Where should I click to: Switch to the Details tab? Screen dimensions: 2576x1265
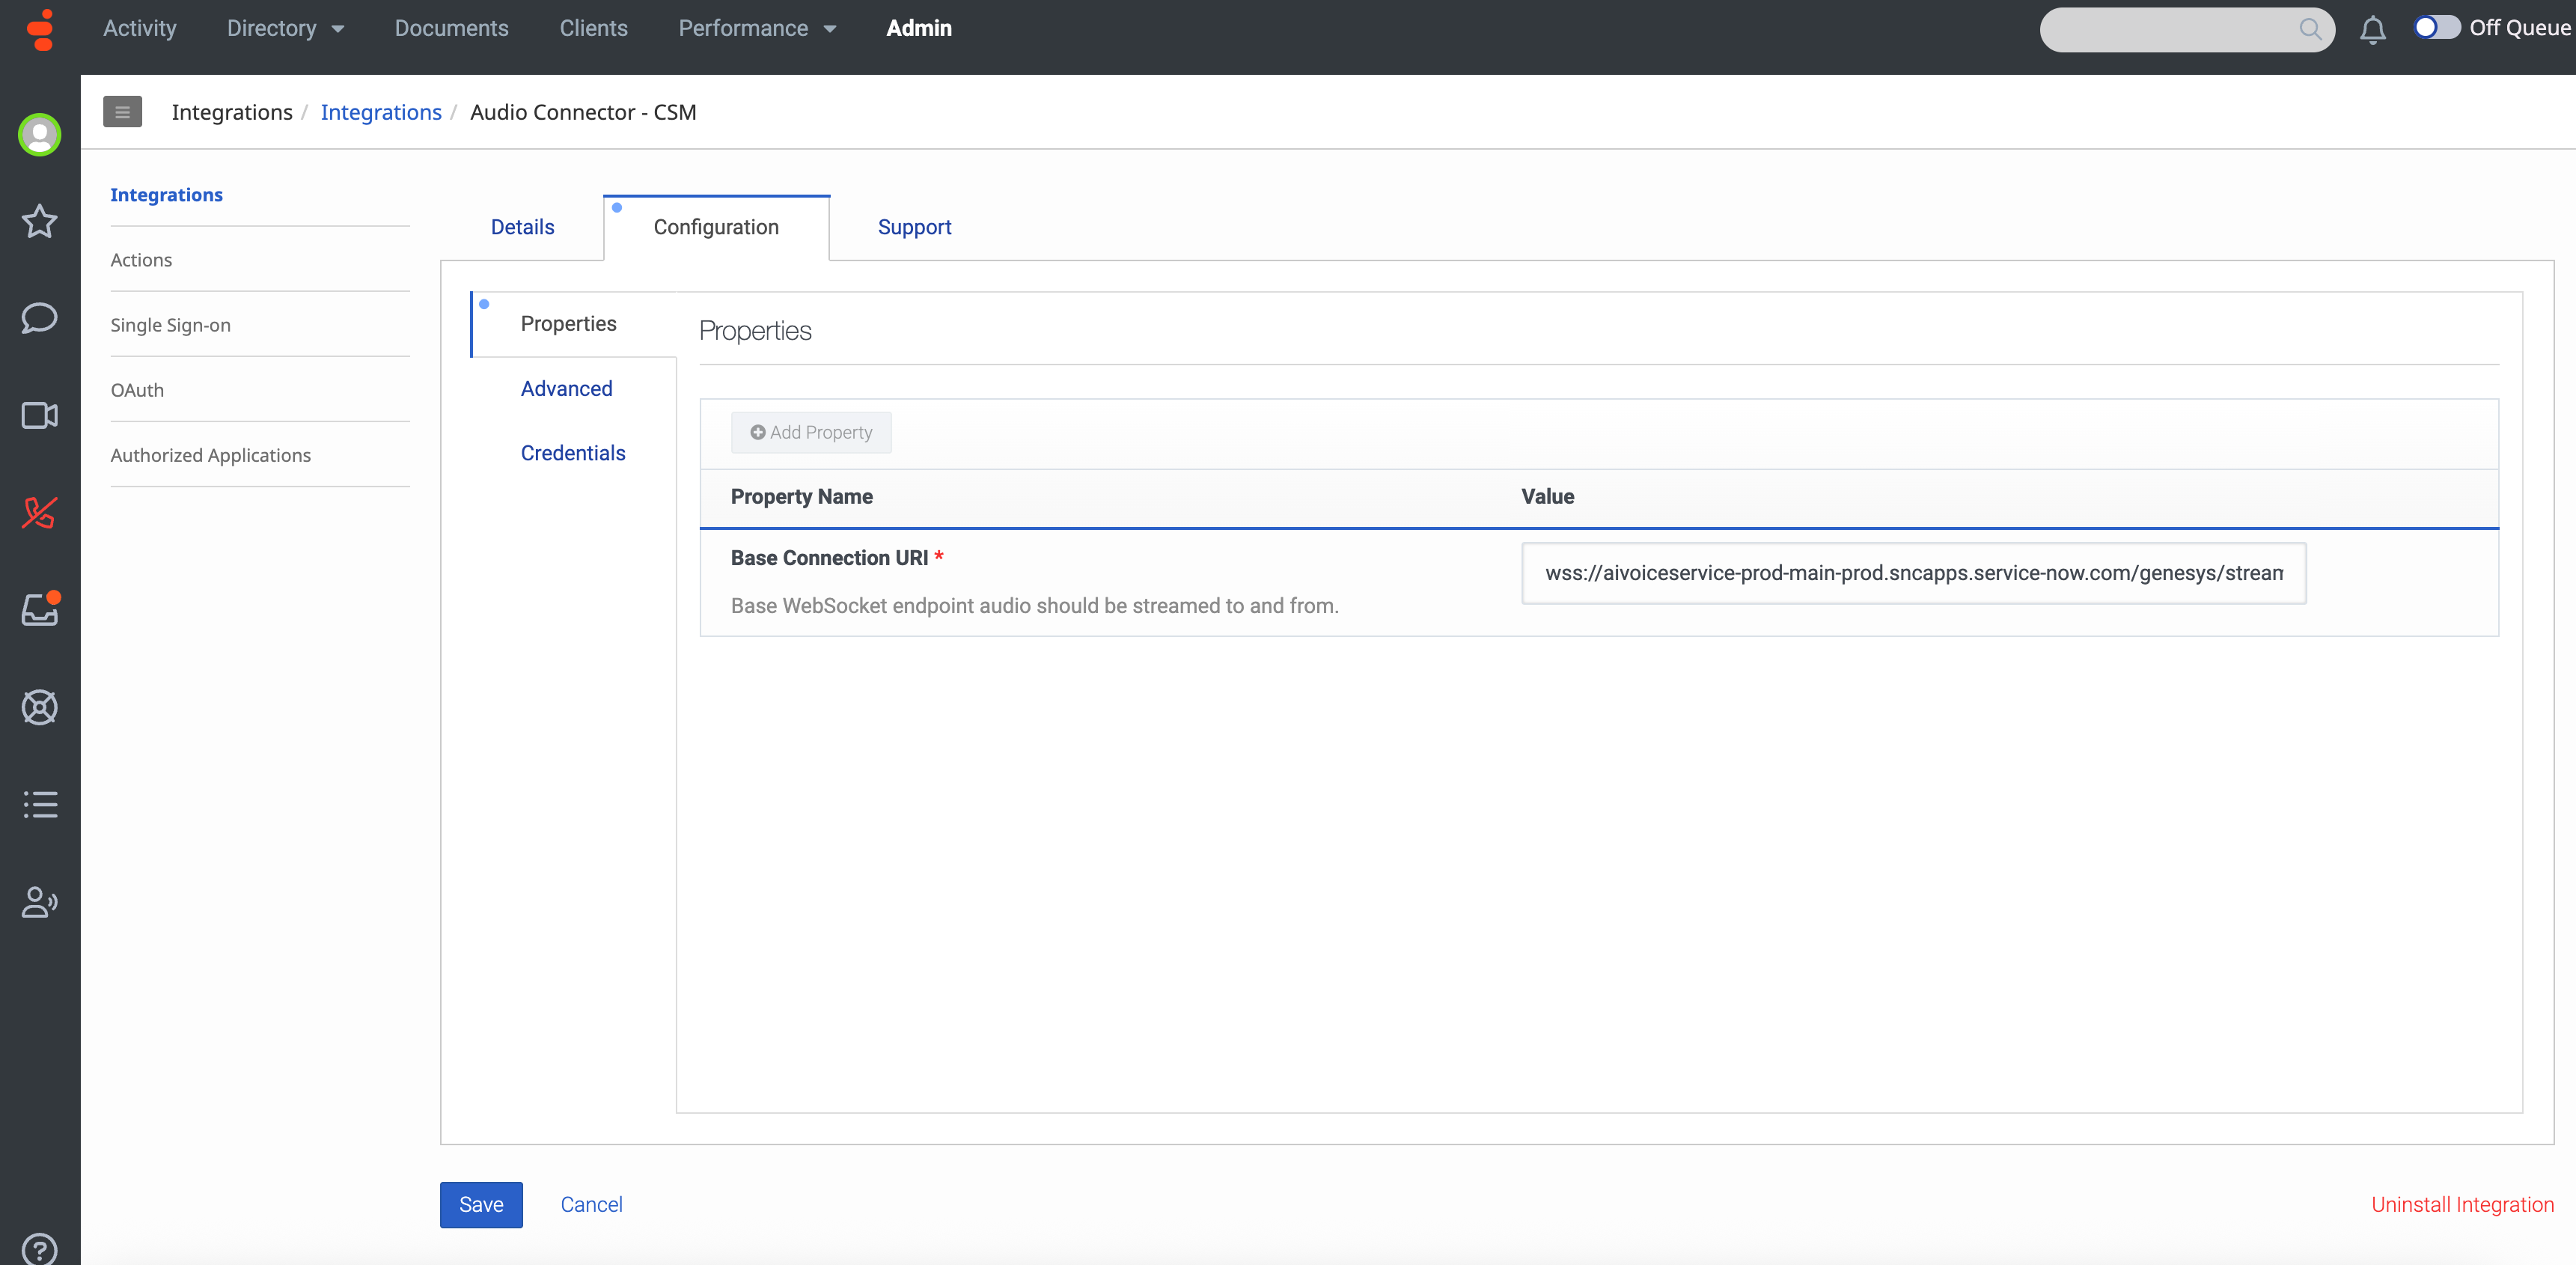coord(522,227)
